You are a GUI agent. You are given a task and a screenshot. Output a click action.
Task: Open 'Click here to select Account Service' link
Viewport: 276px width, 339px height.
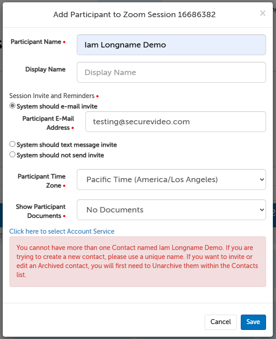62,231
